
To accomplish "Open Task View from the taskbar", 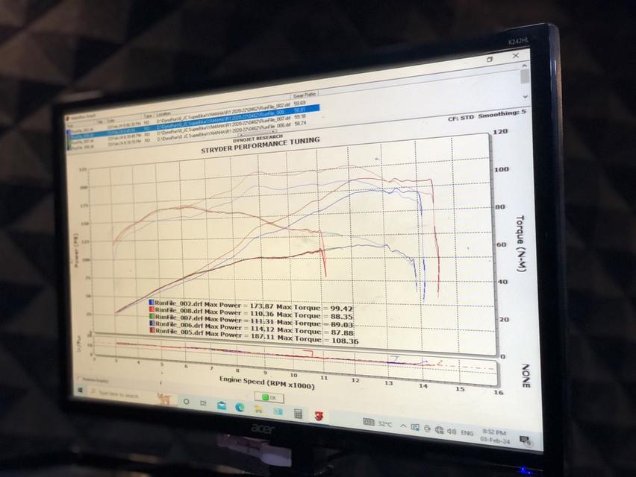I will (x=203, y=403).
